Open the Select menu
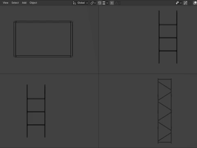Image resolution: width=197 pixels, height=148 pixels. (x=15, y=3)
